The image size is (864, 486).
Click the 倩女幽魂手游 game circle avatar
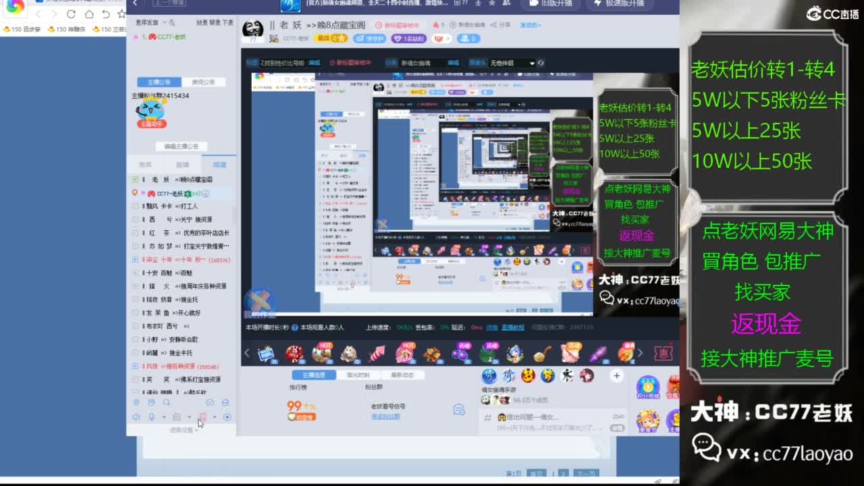point(488,376)
